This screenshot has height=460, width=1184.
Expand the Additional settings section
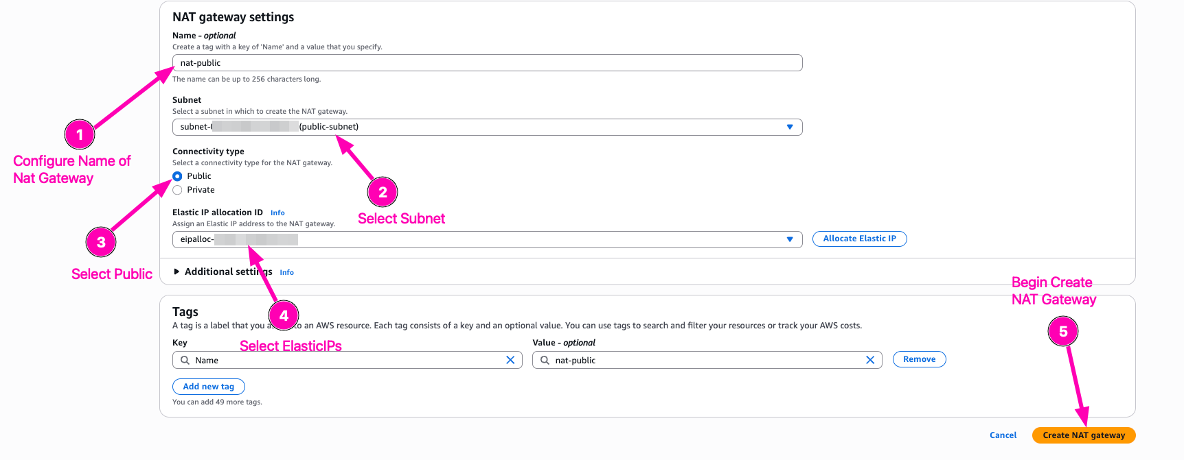pyautogui.click(x=177, y=271)
